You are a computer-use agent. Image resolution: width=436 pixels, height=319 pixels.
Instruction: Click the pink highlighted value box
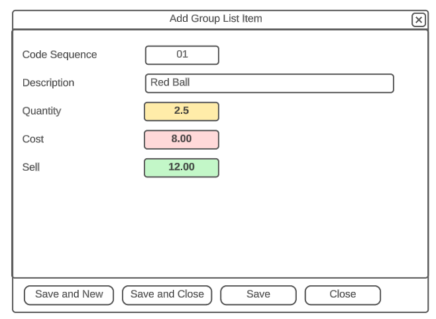tap(182, 140)
